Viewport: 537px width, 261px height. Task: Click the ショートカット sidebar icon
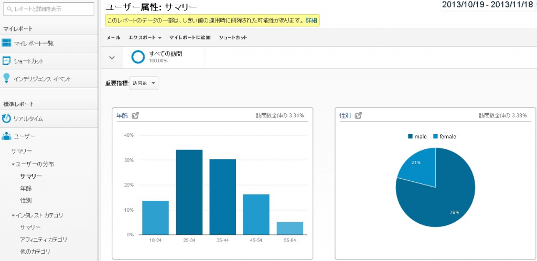click(x=7, y=61)
